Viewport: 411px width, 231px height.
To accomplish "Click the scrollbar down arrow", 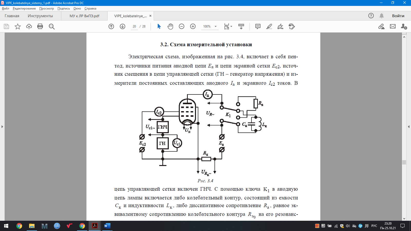I will (x=404, y=219).
